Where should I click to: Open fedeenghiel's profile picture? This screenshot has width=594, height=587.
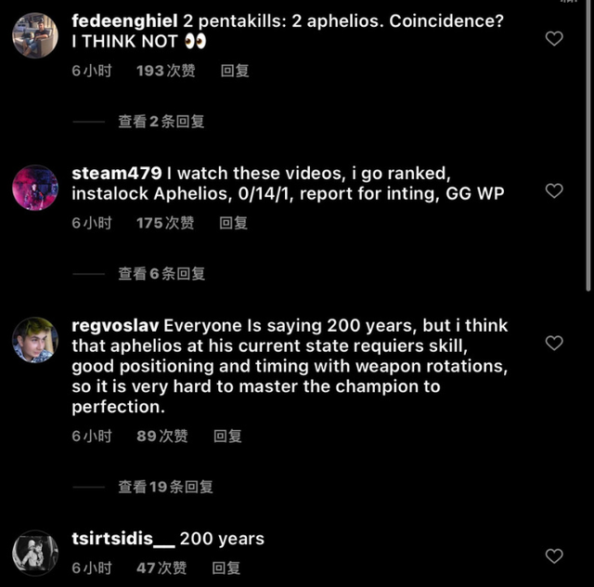[35, 36]
